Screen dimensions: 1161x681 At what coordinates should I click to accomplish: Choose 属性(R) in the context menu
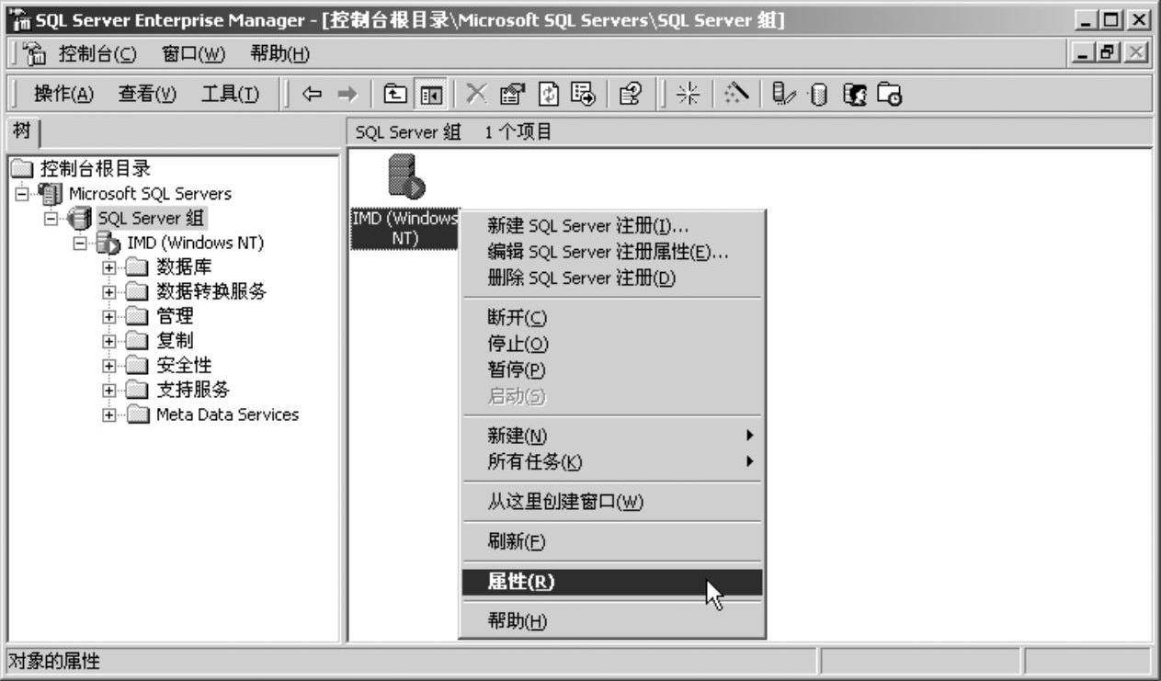(612, 582)
